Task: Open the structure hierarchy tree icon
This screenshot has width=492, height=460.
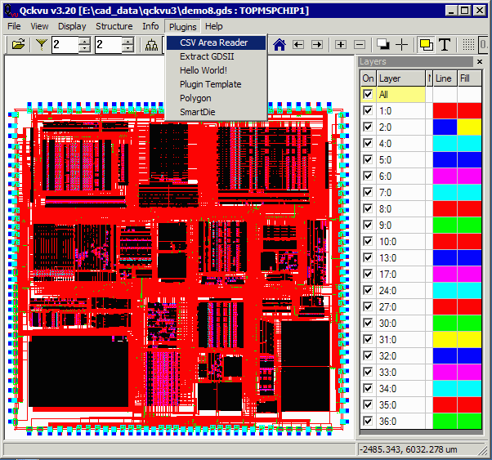Action: pos(151,45)
